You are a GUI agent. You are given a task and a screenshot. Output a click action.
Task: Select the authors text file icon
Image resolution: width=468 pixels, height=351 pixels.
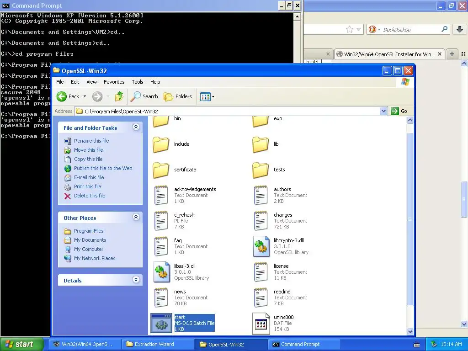(261, 195)
